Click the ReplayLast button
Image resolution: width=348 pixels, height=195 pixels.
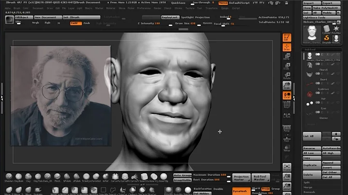[x=170, y=17]
